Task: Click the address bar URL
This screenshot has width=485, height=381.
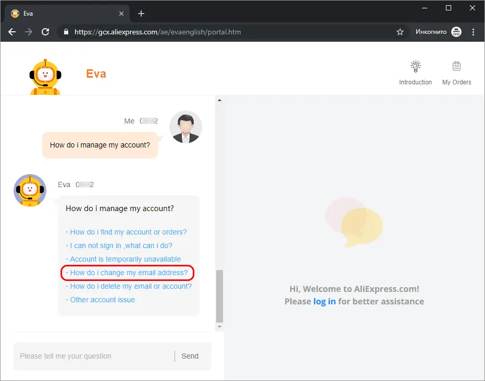Action: tap(157, 32)
